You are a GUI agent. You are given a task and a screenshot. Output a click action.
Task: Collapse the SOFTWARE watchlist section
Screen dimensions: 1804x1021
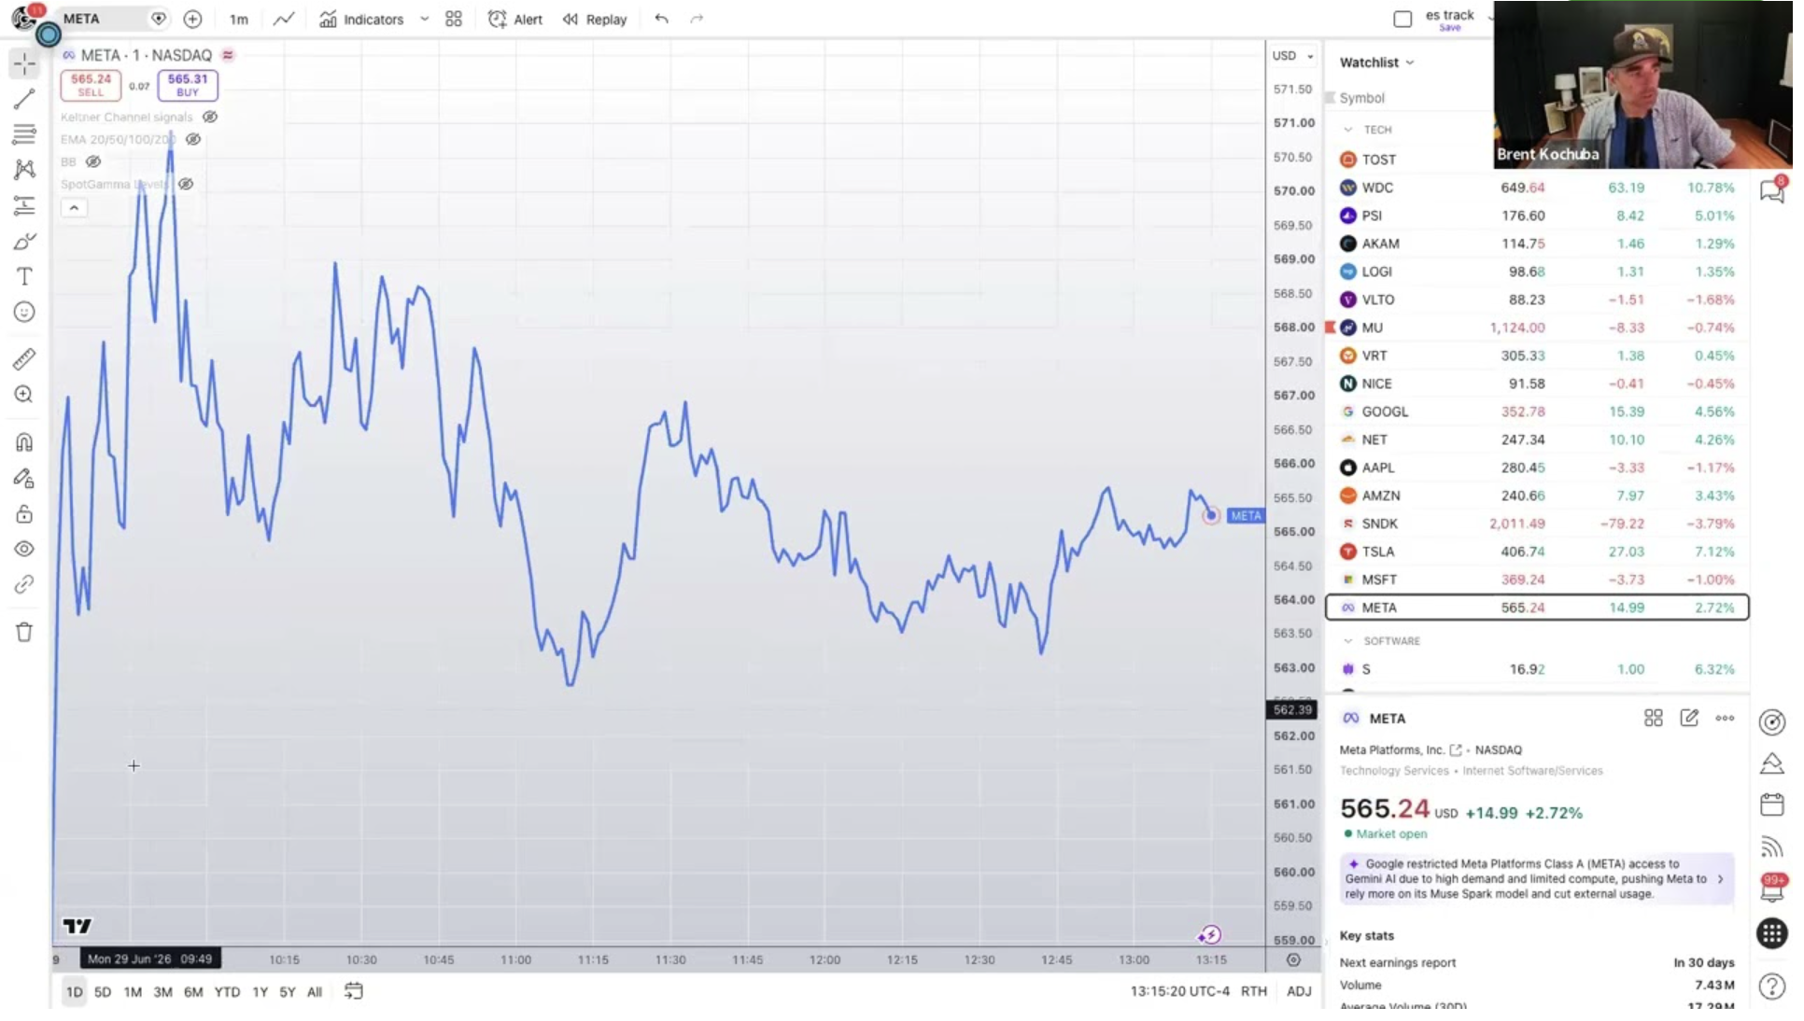pos(1348,641)
